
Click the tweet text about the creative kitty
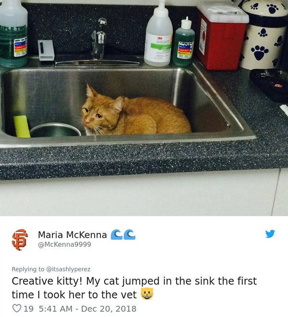coord(134,288)
